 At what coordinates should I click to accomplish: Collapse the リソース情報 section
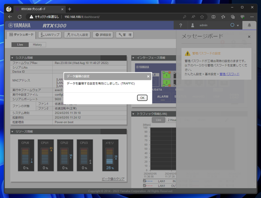[12, 131]
